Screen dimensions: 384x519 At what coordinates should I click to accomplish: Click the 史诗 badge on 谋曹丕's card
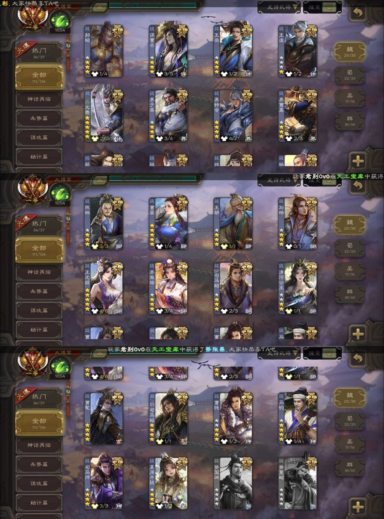coord(182,32)
